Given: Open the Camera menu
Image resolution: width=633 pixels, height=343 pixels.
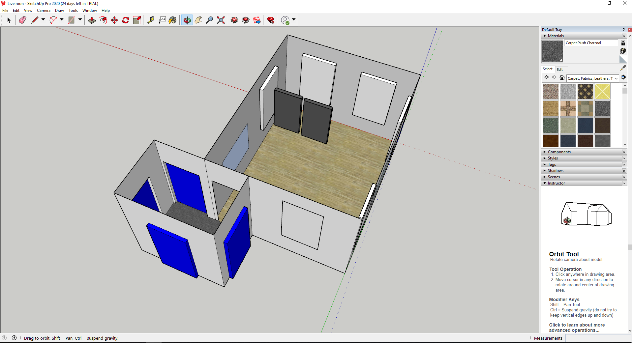Looking at the screenshot, I should coord(44,11).
